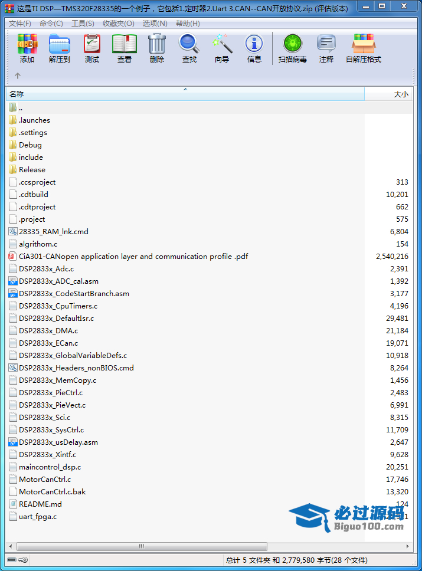This screenshot has width=422, height=571.
Task: Go up one level arrow button
Action: point(18,76)
